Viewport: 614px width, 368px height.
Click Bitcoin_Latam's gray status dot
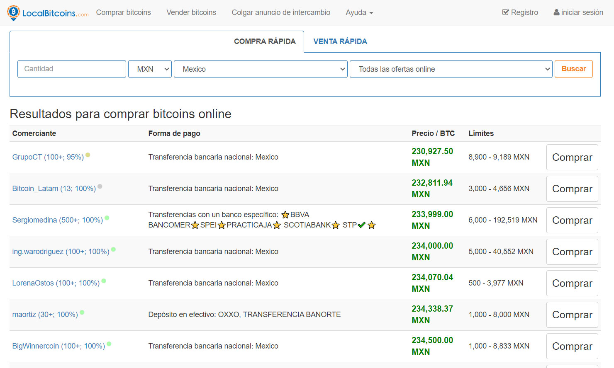[x=100, y=186]
